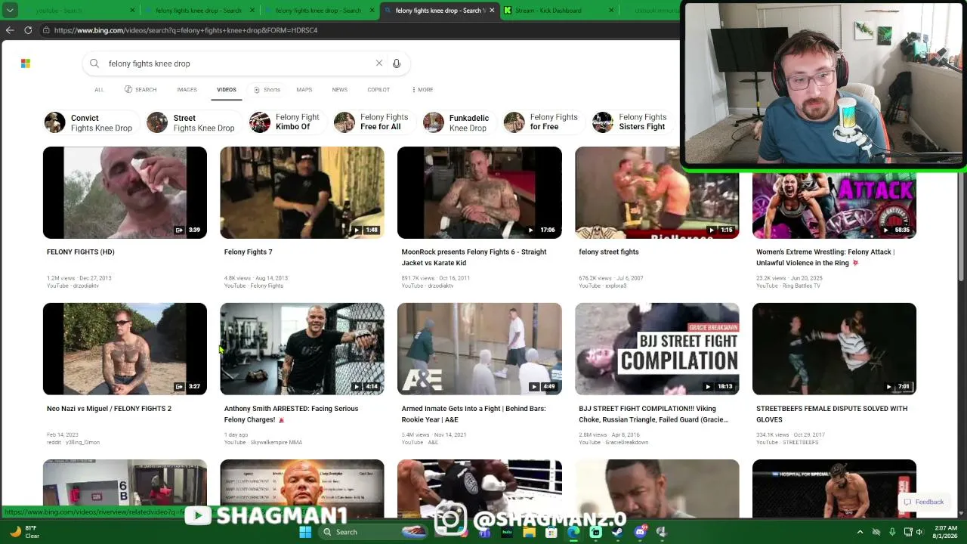Screen dimensions: 967x544
Task: Play the MoonRock Felony Fights 6 thumbnail
Action: point(480,193)
